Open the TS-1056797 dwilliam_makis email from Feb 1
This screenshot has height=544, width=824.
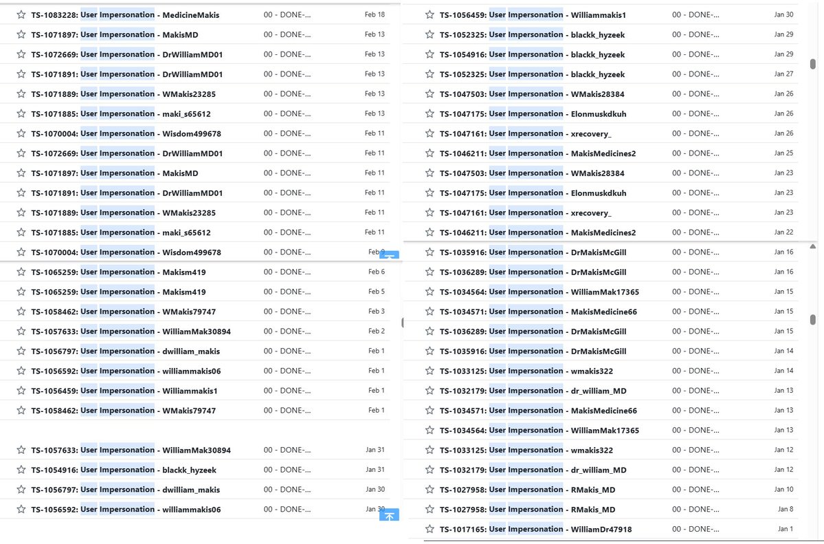pyautogui.click(x=195, y=351)
